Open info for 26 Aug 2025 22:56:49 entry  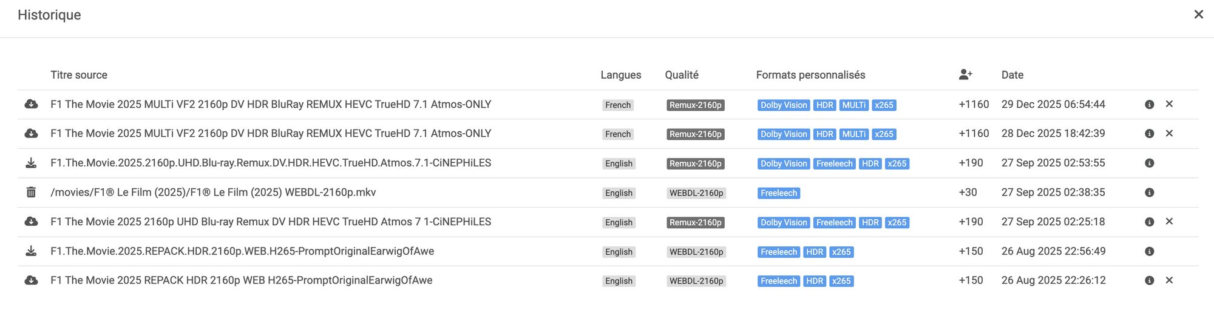[1149, 251]
